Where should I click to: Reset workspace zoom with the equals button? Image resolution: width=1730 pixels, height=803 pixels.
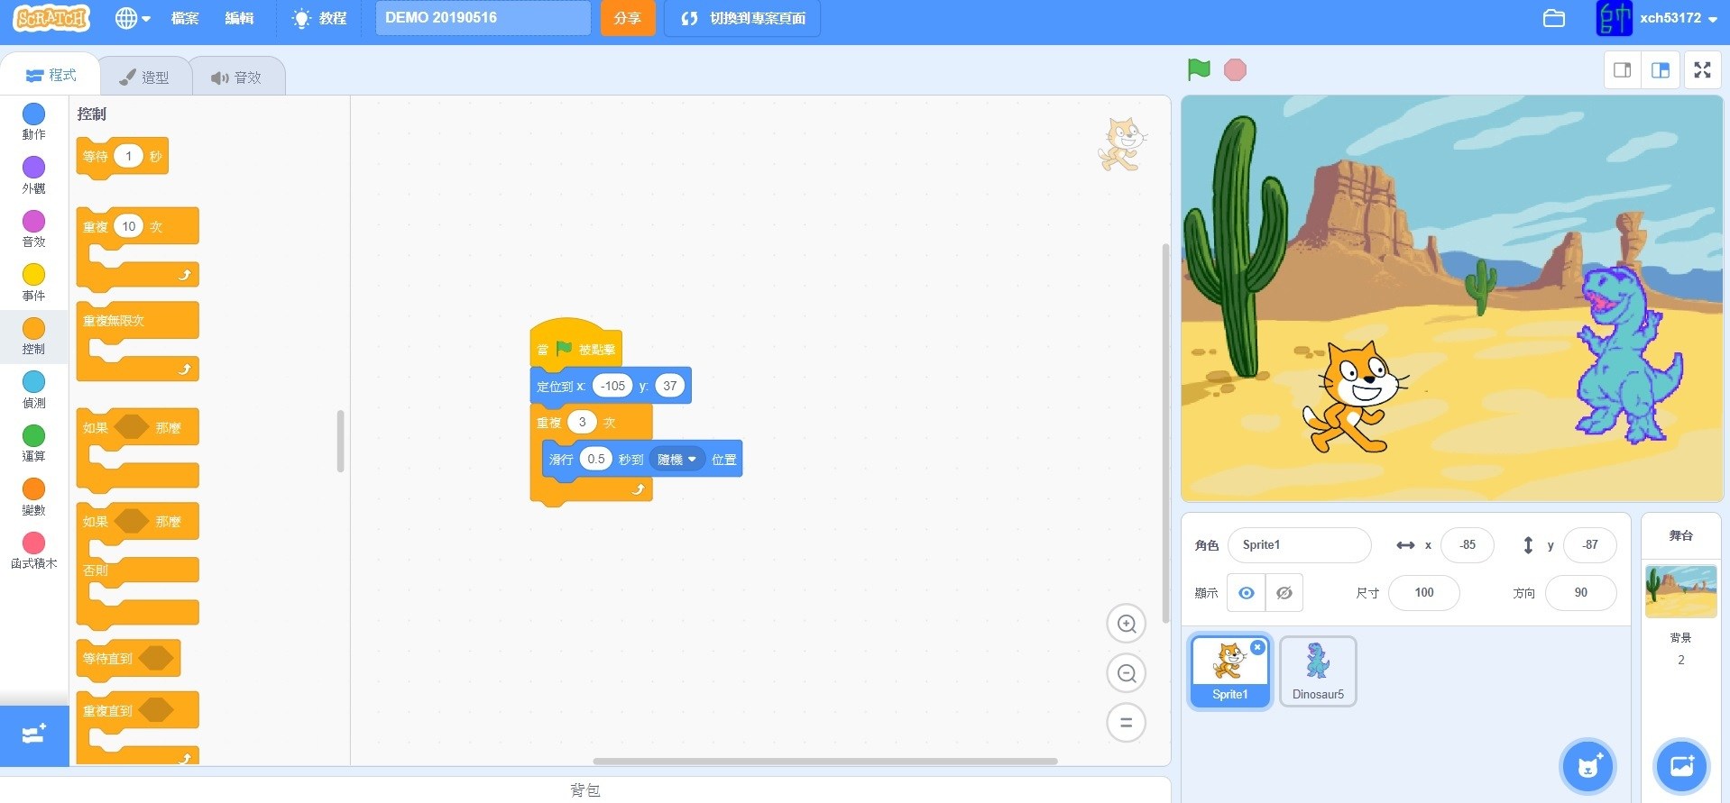(1126, 723)
